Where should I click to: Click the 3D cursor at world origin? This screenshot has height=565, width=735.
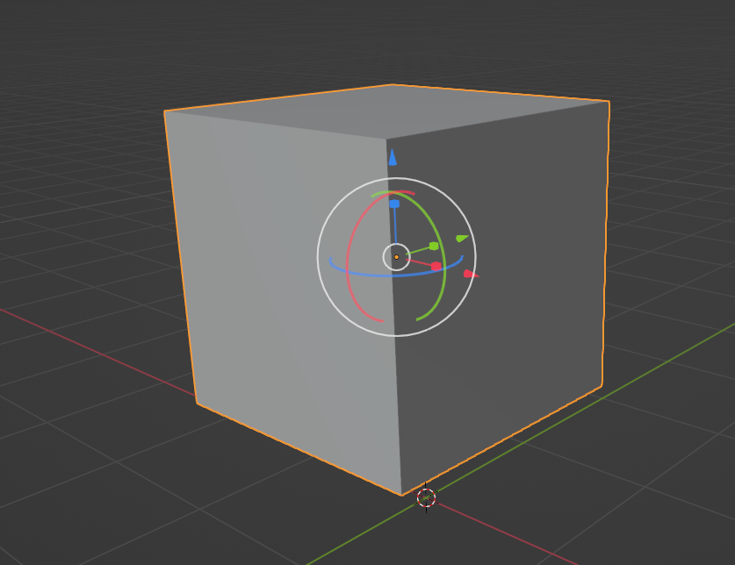pos(426,497)
